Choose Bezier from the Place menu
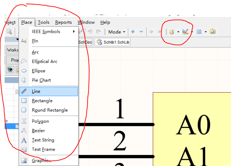The image size is (231, 166). [49, 131]
